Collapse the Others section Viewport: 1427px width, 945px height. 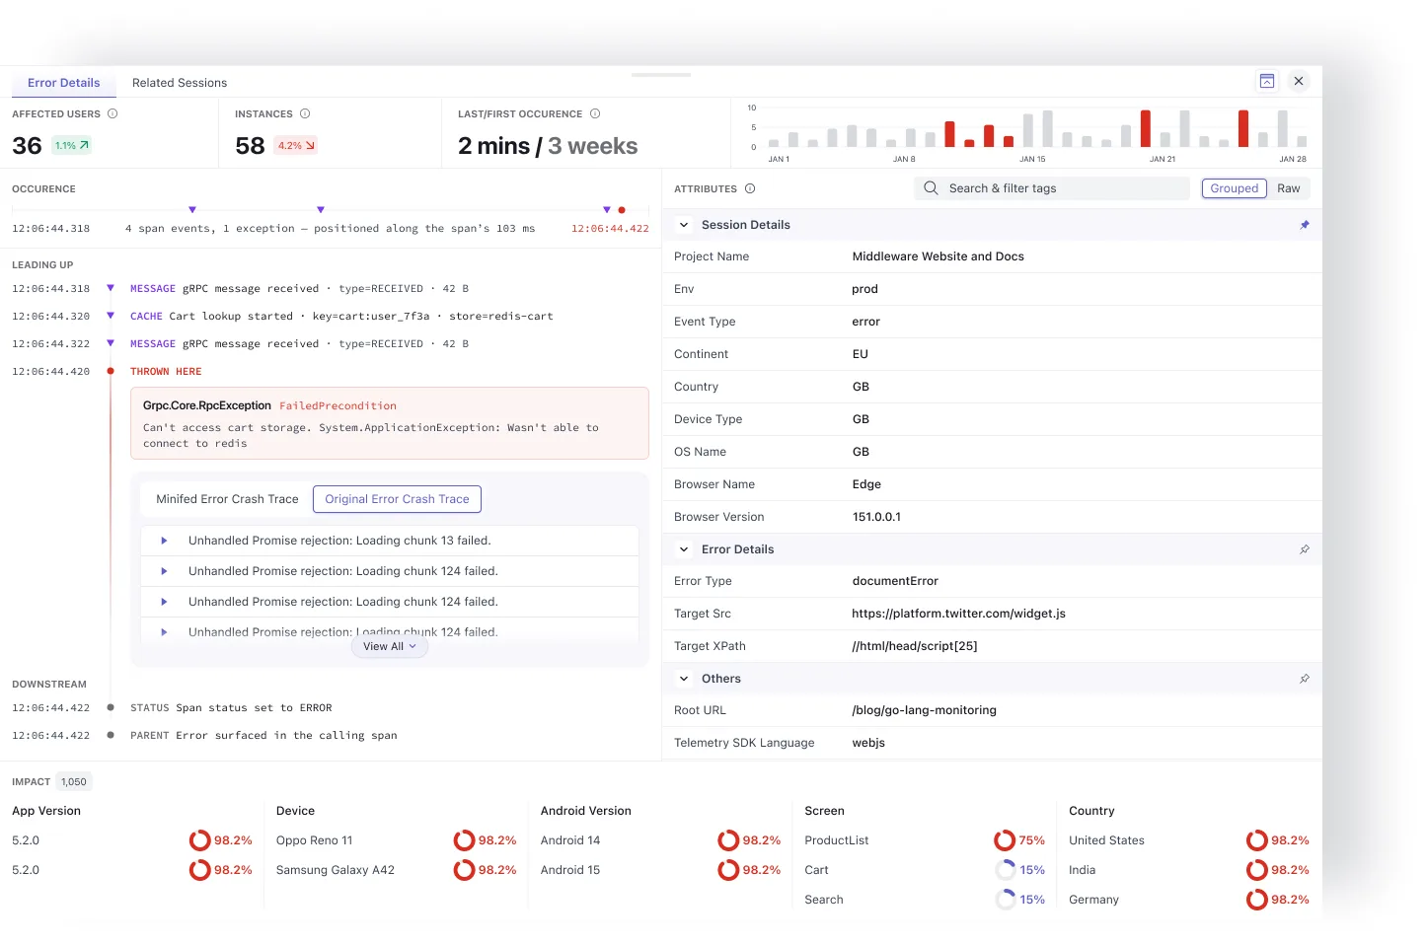point(684,679)
